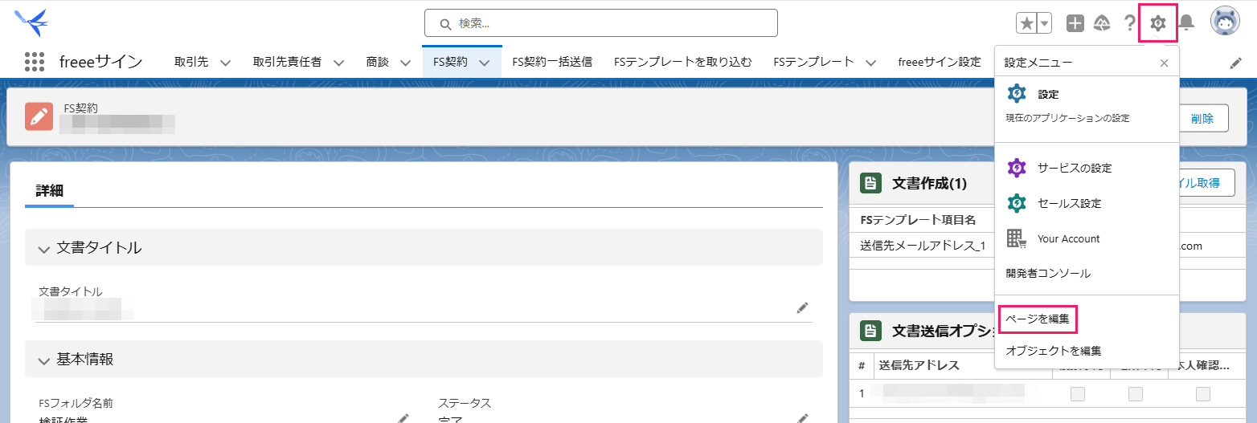Expand the 取引先責任者 tab chevron
The height and width of the screenshot is (423, 1257).
click(338, 63)
